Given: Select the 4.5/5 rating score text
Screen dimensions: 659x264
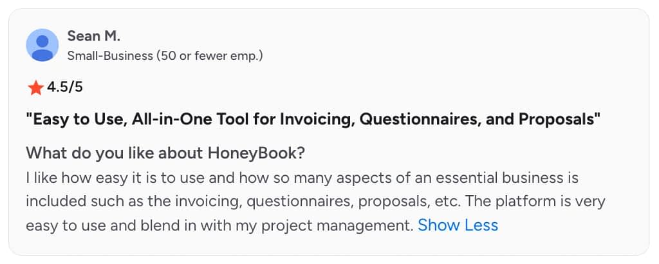Looking at the screenshot, I should 65,87.
